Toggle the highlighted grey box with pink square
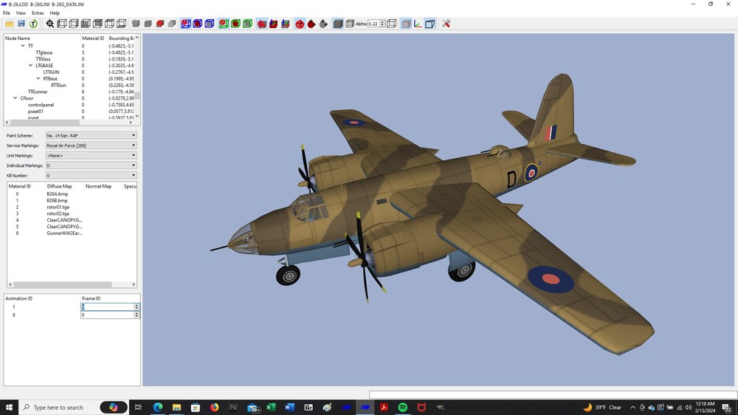 coord(406,24)
